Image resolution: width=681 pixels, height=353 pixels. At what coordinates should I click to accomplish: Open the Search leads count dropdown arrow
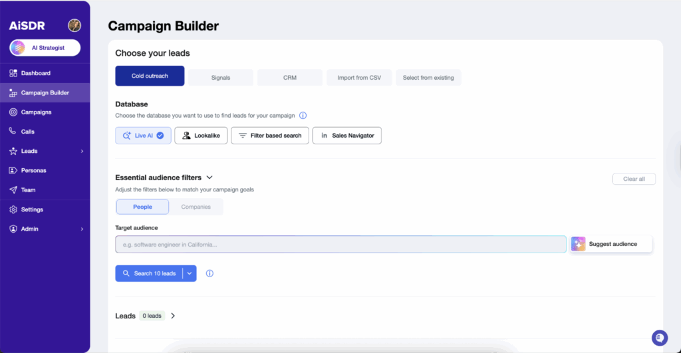point(190,273)
